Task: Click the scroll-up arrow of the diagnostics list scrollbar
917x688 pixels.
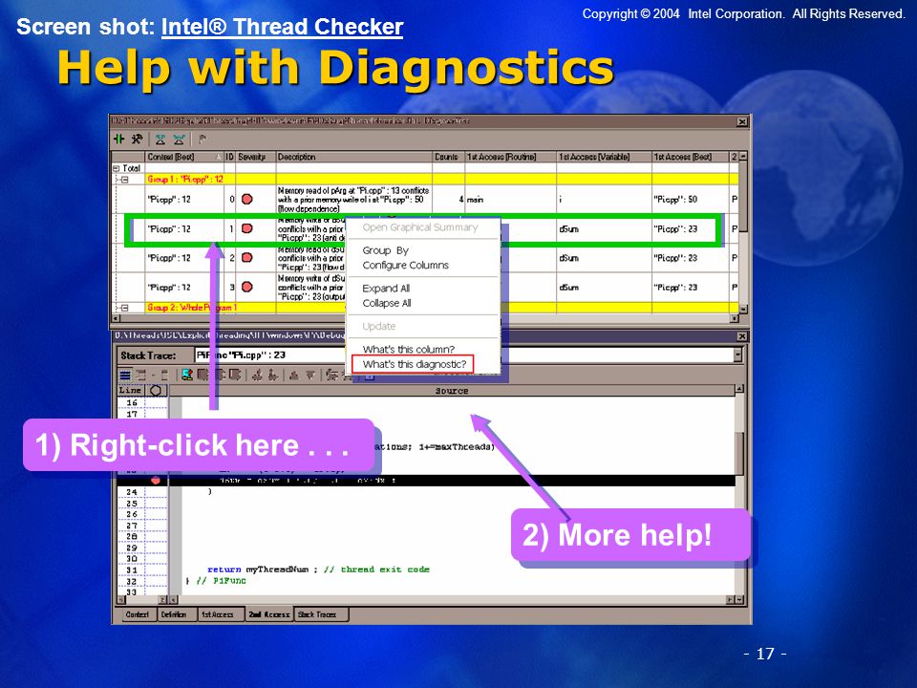Action: point(743,157)
